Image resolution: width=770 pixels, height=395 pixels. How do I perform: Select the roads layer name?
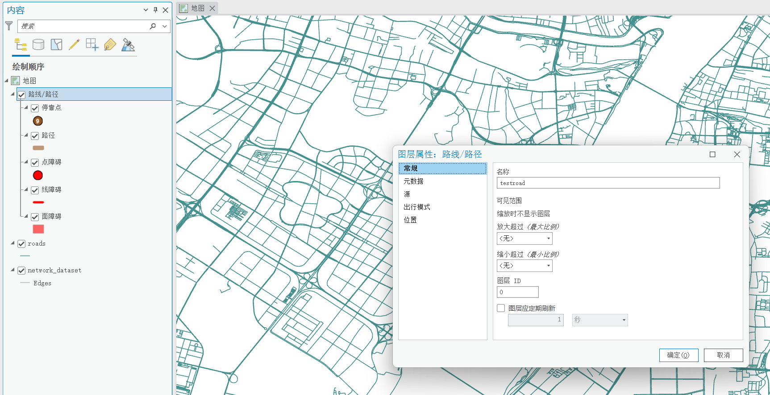[37, 244]
